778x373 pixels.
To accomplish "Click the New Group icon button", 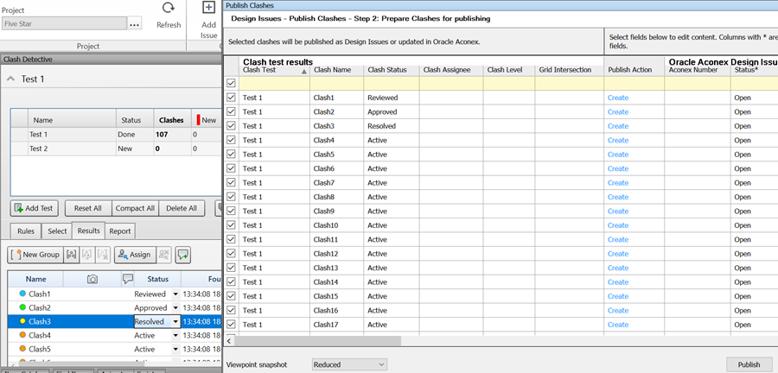I will (x=35, y=255).
